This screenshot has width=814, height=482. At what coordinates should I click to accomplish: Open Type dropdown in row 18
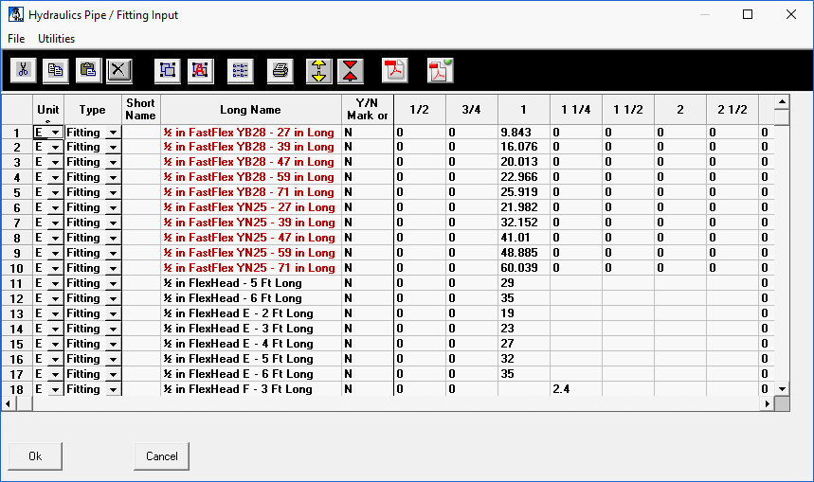pos(113,389)
